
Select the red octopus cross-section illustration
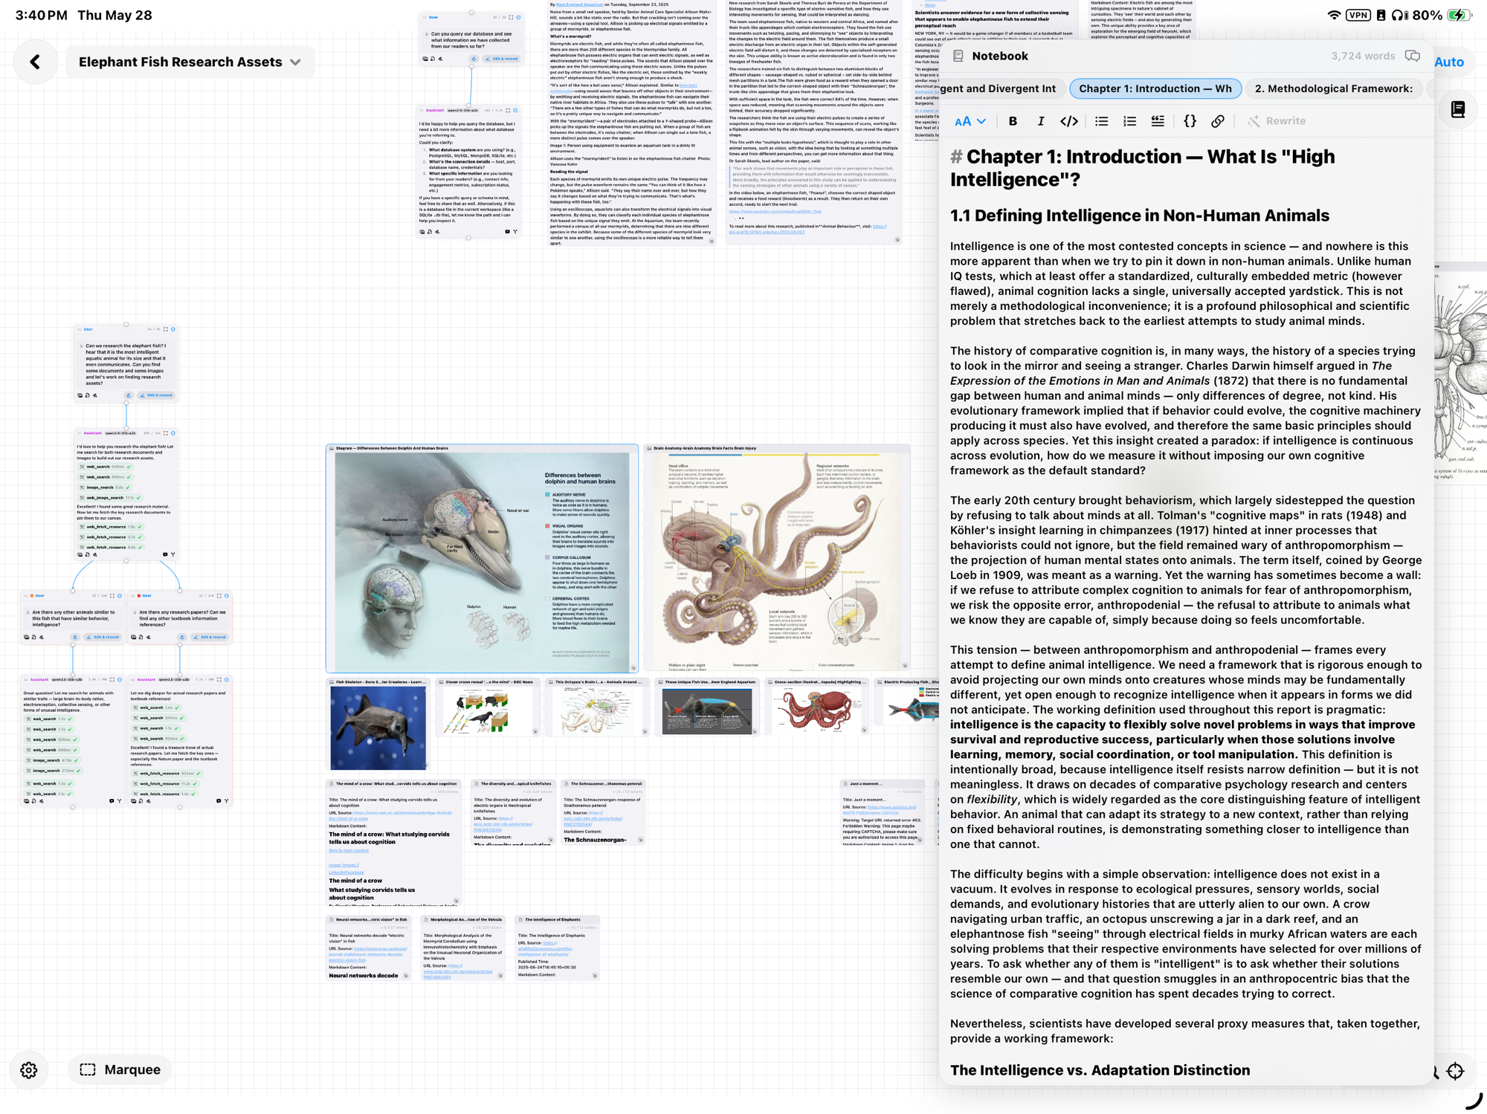tap(817, 709)
